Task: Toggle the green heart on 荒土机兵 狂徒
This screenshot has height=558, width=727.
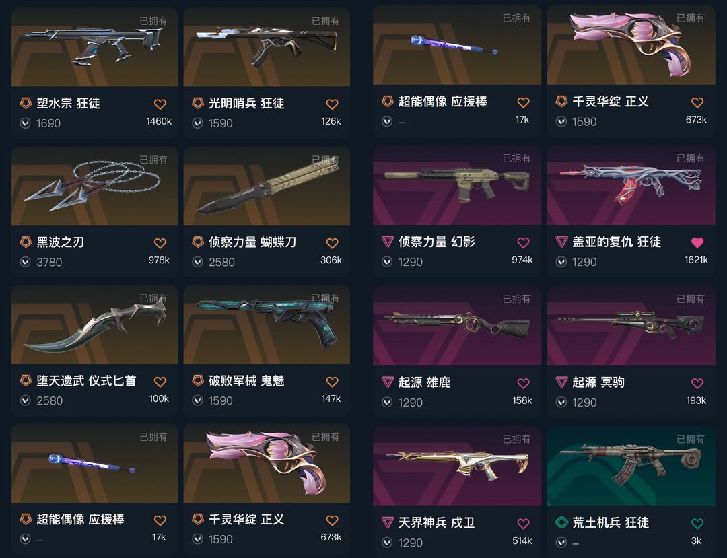Action: 697,524
